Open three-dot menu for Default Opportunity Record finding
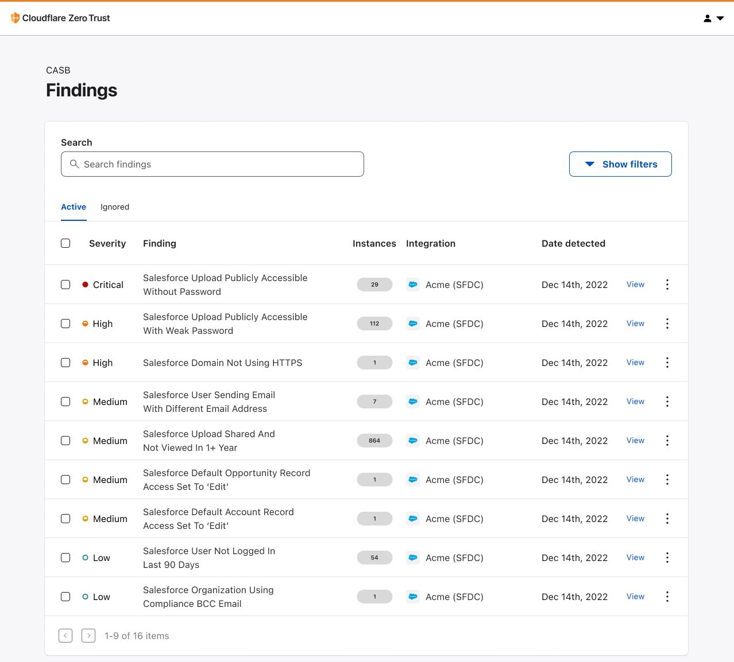The image size is (734, 662). [x=667, y=480]
